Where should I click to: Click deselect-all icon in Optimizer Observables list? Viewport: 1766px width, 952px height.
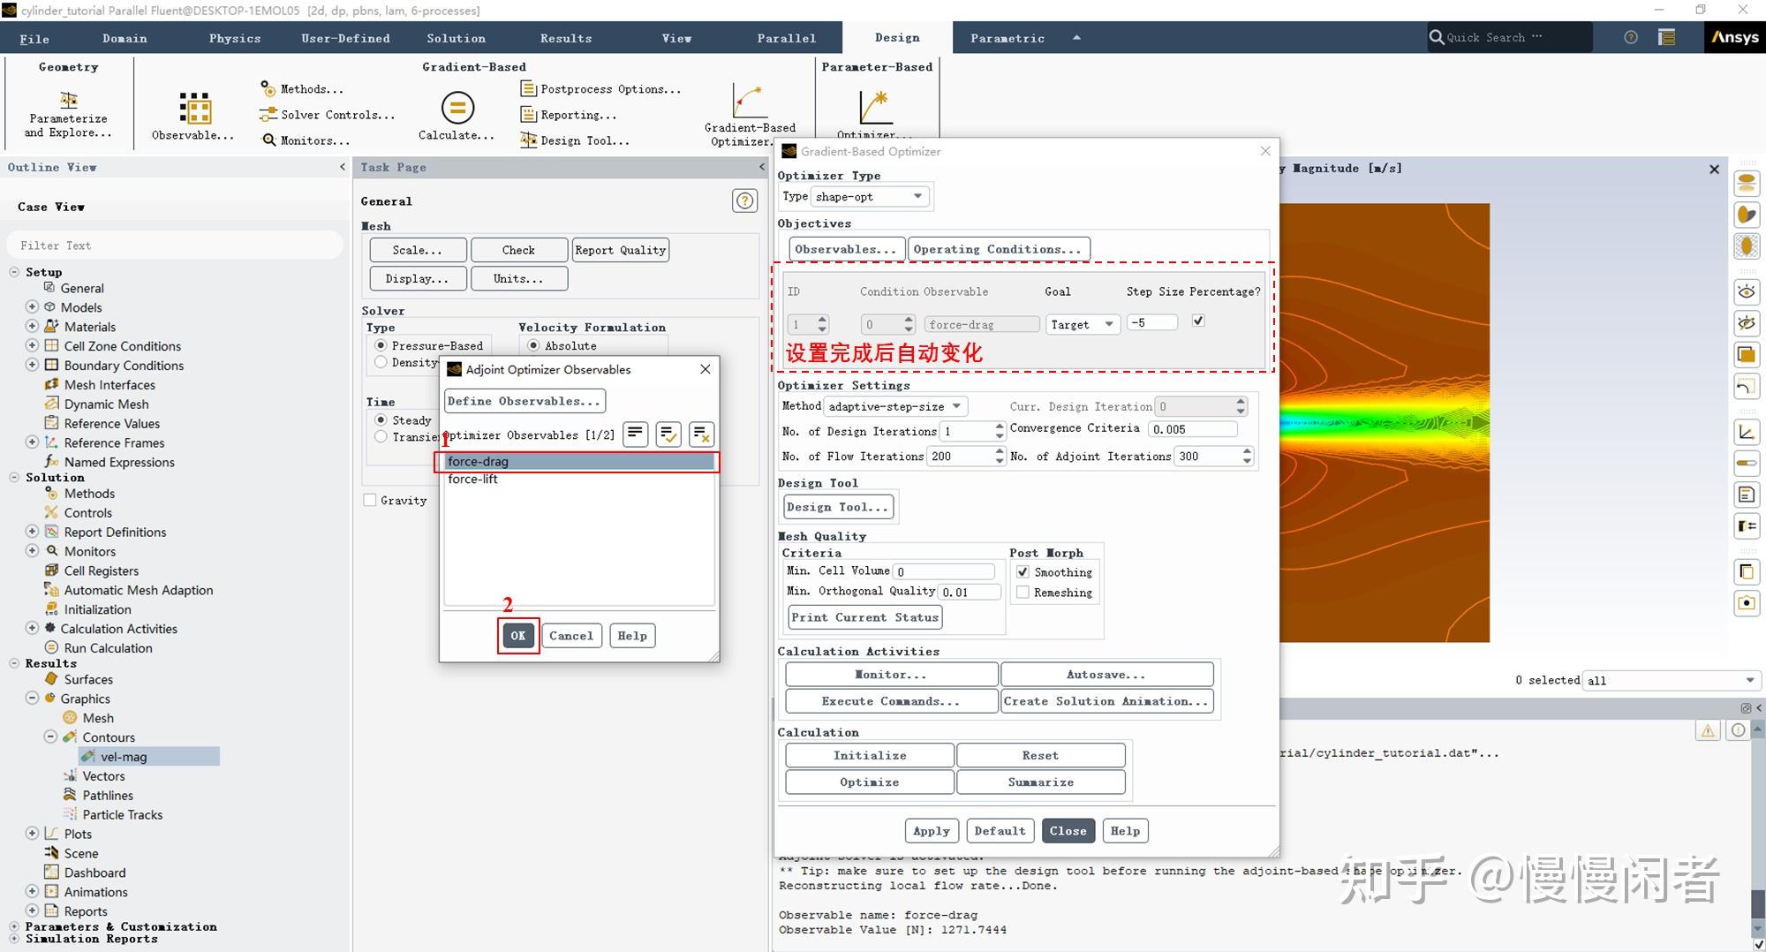701,434
